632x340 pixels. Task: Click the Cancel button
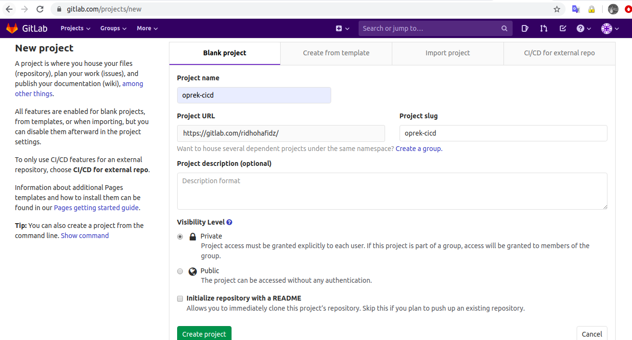click(592, 333)
